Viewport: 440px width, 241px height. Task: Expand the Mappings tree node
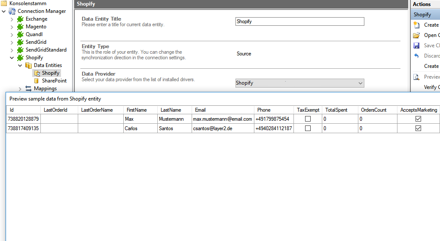click(20, 88)
